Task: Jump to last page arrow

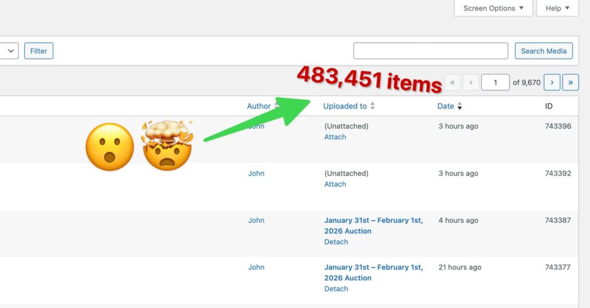Action: point(571,82)
